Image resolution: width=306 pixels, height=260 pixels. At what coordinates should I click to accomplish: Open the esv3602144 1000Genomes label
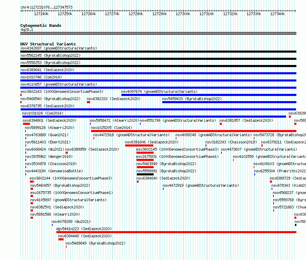coord(71,178)
